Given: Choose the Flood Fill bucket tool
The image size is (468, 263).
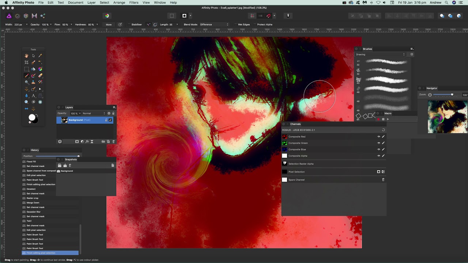Looking at the screenshot, I should coord(33,69).
